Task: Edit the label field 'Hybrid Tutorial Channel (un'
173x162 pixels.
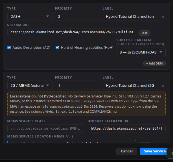Action: [130, 16]
